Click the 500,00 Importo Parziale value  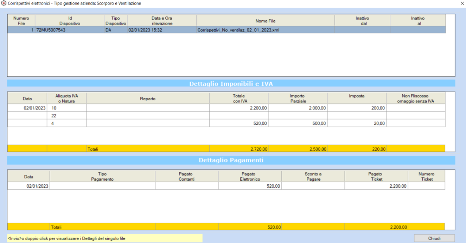pos(319,123)
